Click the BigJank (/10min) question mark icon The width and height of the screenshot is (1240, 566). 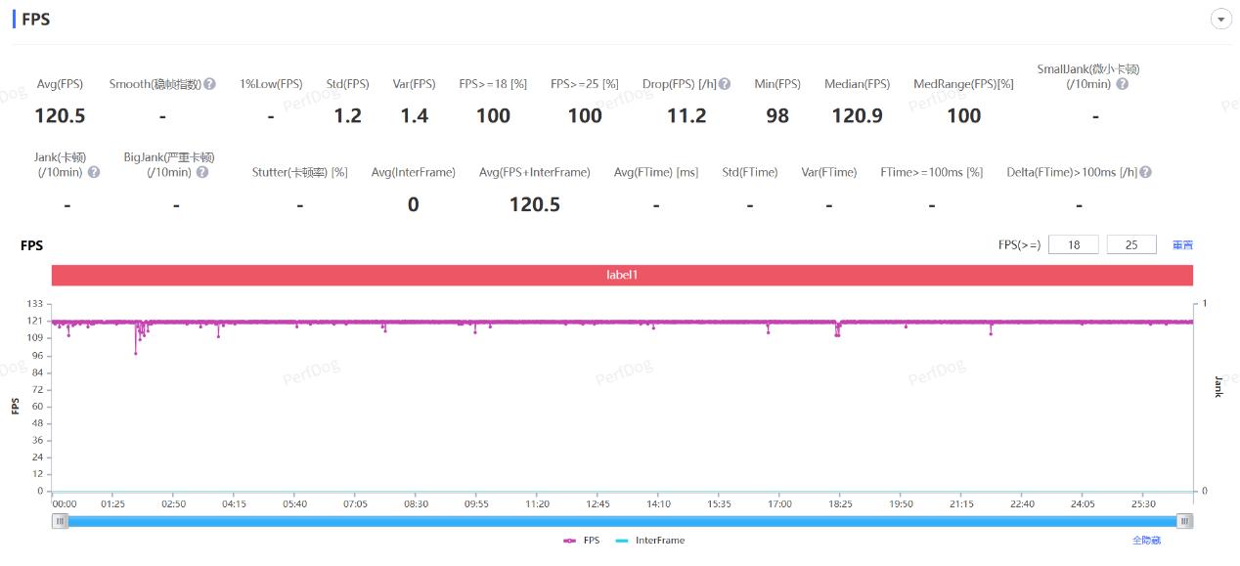pos(202,172)
